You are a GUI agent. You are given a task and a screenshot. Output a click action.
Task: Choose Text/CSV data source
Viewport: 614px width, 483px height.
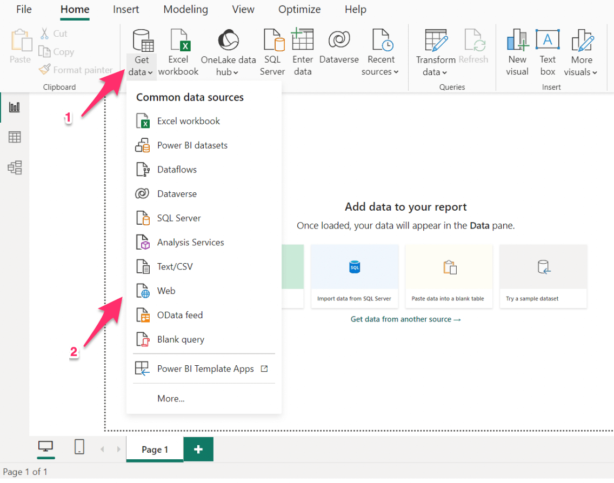204,266
